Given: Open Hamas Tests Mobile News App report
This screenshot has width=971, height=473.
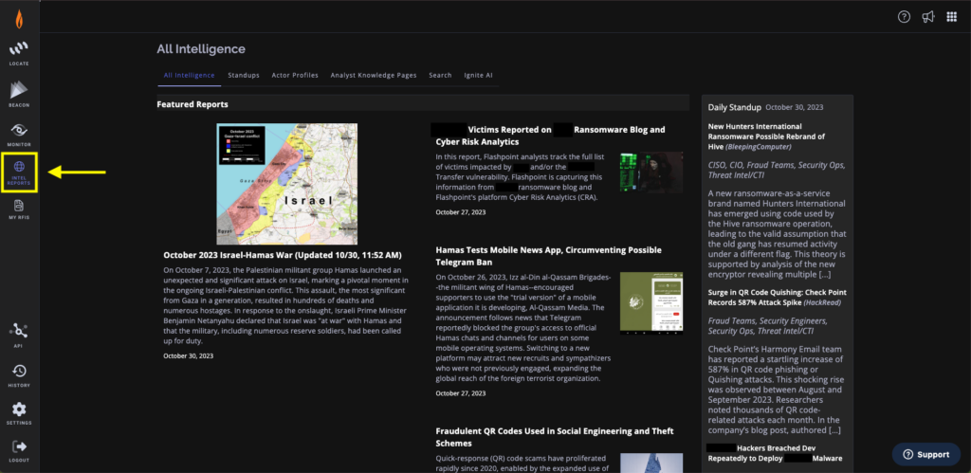Looking at the screenshot, I should pos(549,256).
